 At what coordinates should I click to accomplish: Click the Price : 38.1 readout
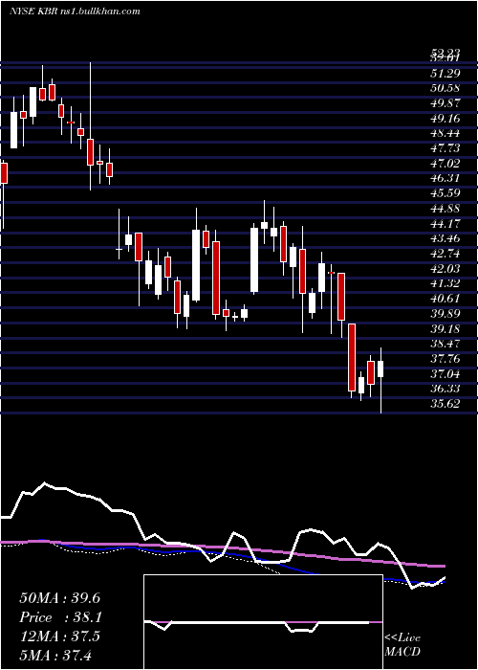(x=59, y=617)
